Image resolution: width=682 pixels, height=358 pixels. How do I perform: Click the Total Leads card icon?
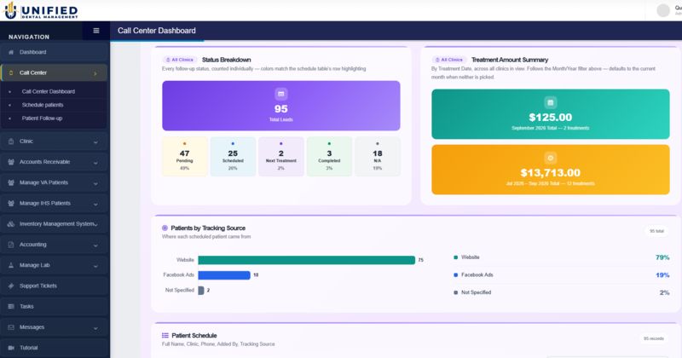[x=281, y=94]
